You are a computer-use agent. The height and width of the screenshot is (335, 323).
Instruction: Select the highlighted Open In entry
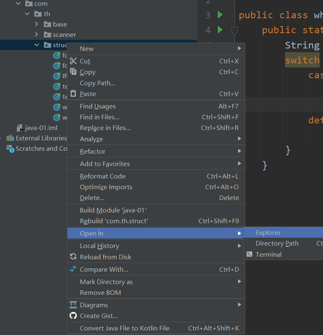click(x=156, y=233)
